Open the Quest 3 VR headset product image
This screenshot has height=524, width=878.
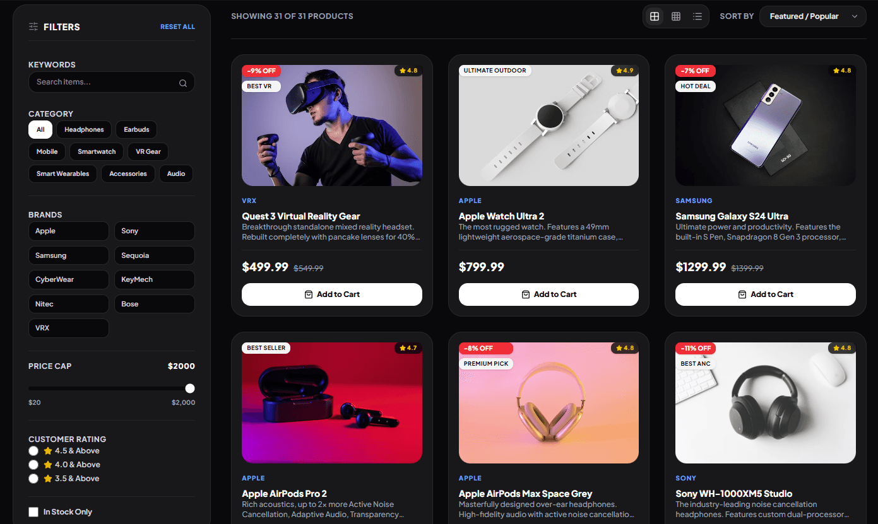332,125
